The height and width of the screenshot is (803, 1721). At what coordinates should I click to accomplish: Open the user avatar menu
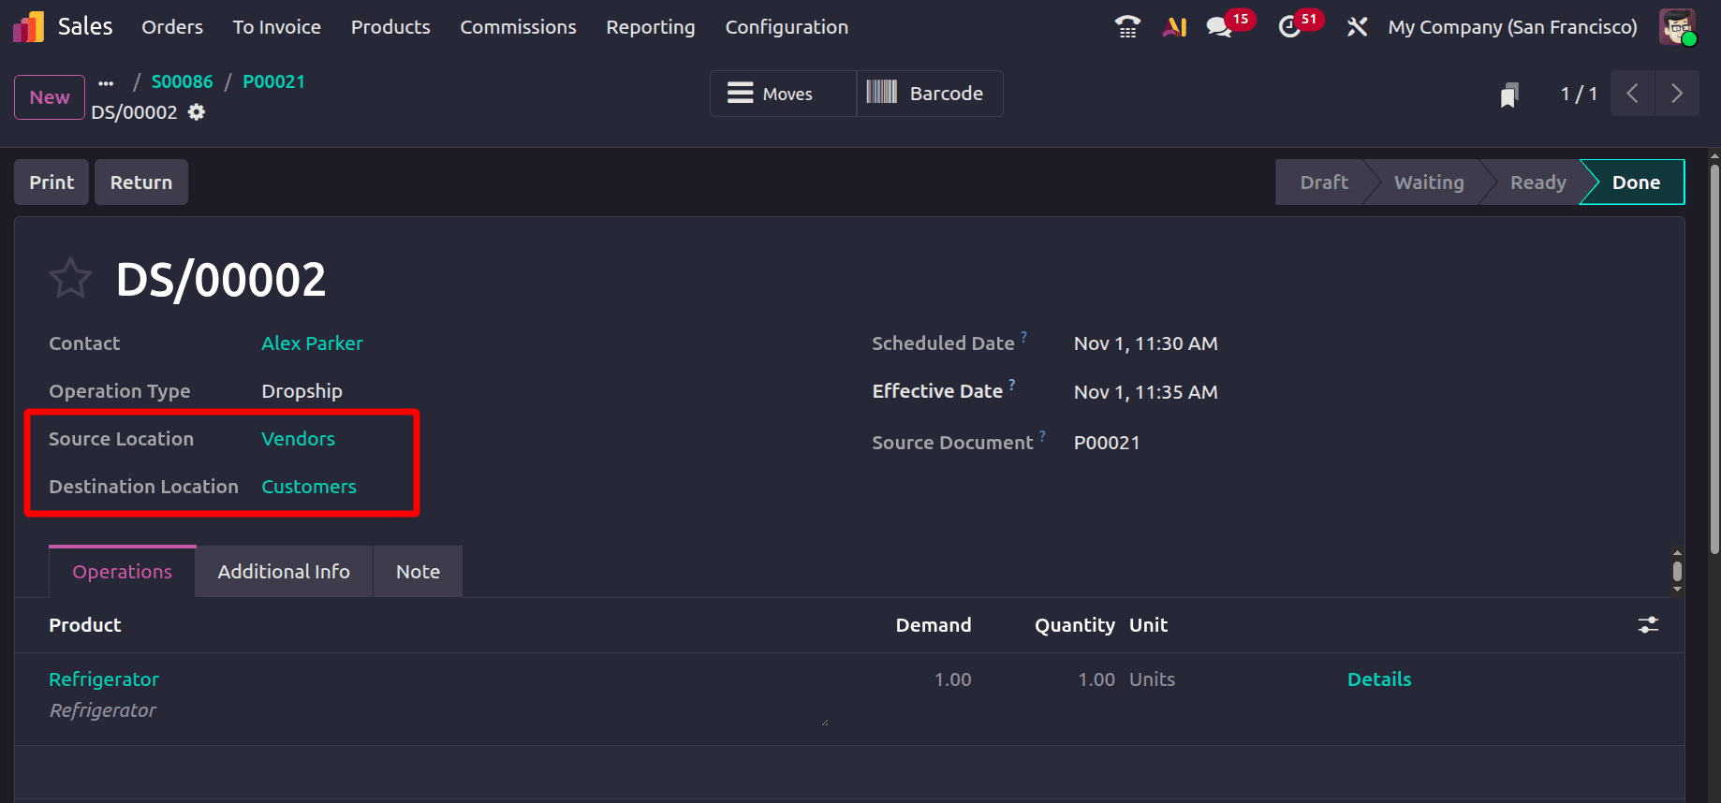point(1677,27)
